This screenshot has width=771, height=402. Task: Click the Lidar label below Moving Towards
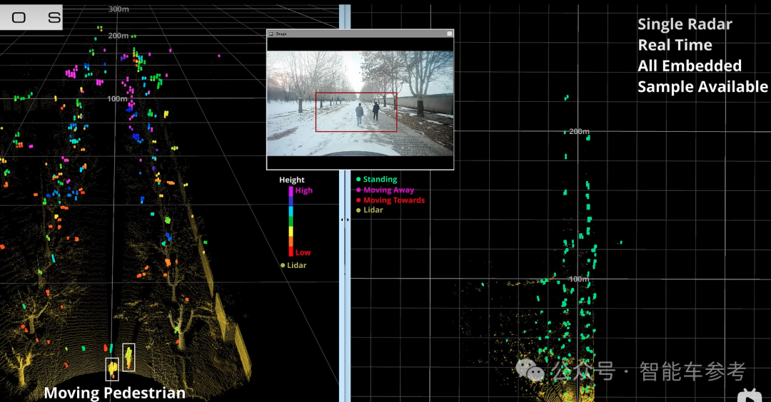(373, 210)
